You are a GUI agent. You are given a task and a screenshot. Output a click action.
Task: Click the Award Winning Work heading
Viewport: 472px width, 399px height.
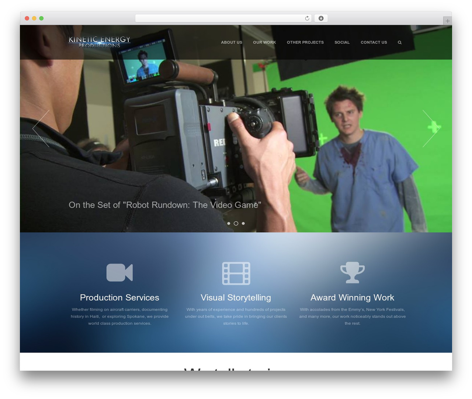pos(353,297)
